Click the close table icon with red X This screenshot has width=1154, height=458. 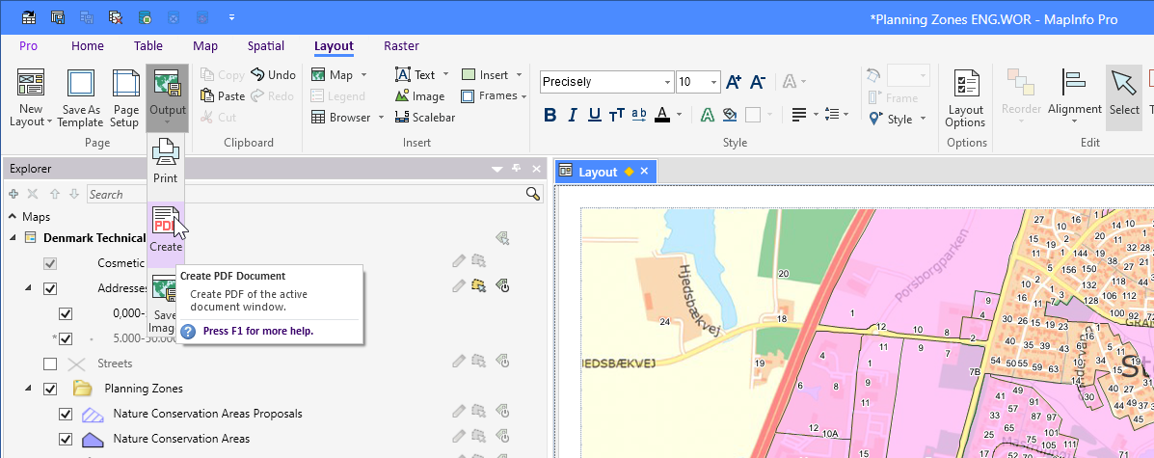pyautogui.click(x=116, y=16)
